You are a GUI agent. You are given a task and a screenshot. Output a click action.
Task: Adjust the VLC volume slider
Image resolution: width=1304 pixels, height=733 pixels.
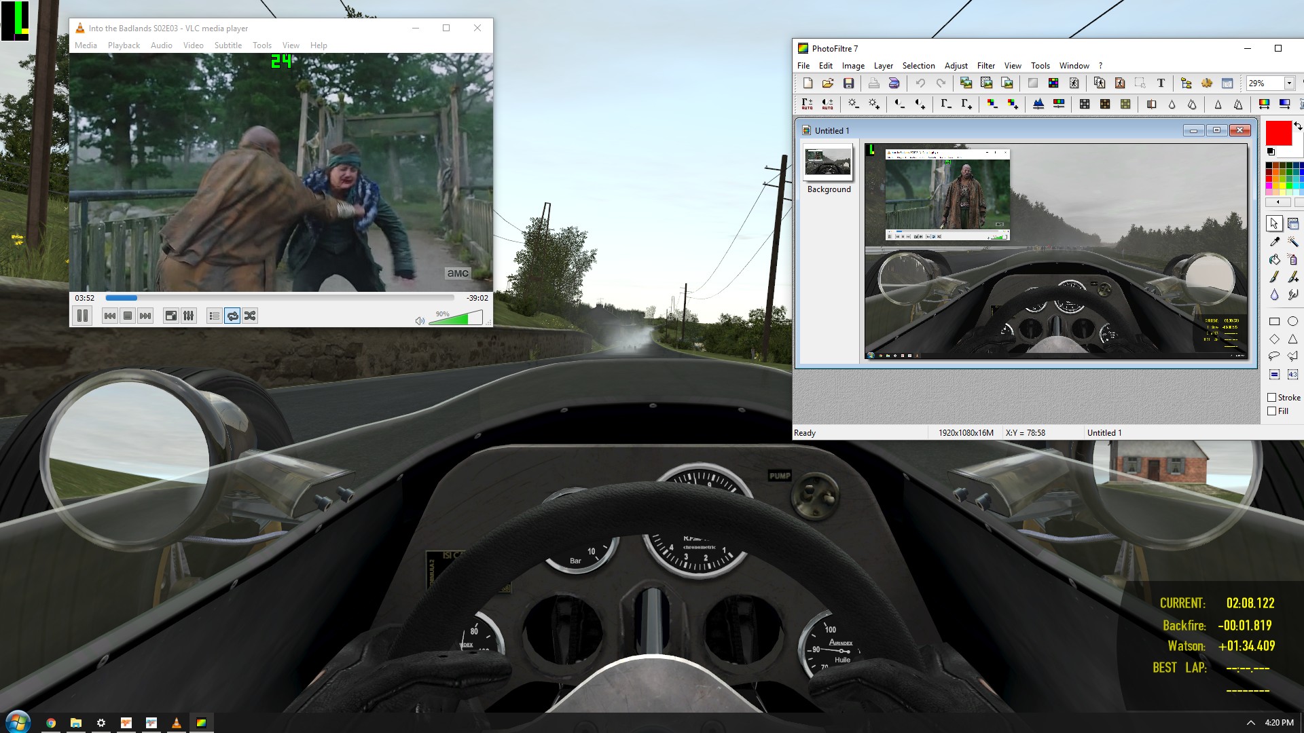(x=456, y=318)
